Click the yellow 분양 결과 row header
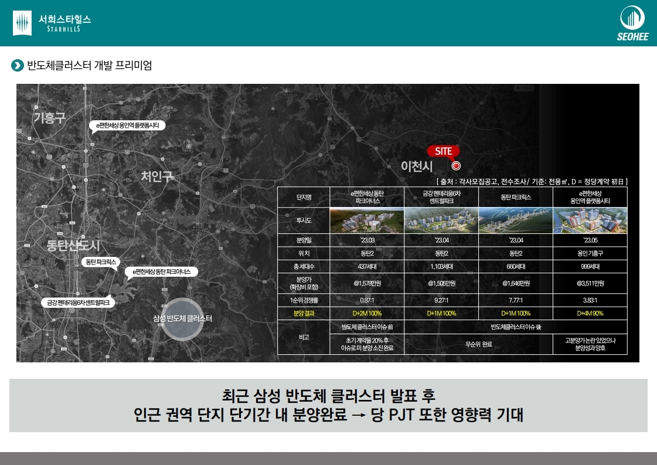This screenshot has height=465, width=657. [304, 313]
